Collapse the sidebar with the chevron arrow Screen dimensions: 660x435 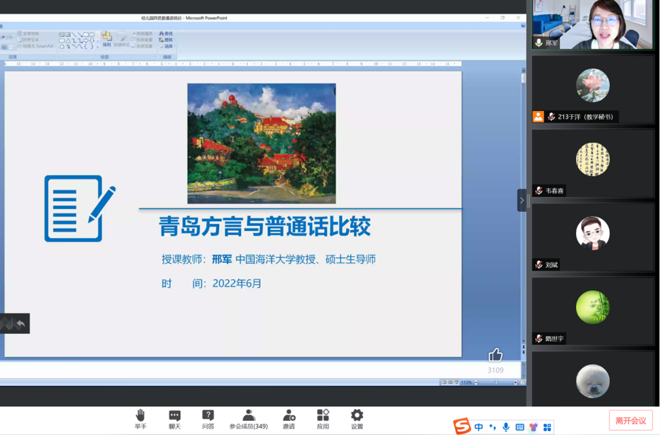522,200
